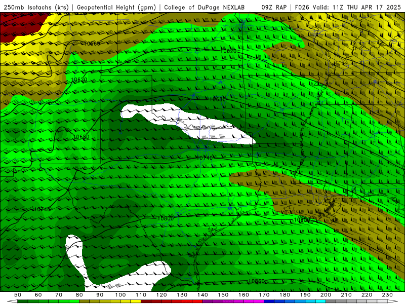
Task: Click the 200 value on the color scale
Action: point(326,295)
